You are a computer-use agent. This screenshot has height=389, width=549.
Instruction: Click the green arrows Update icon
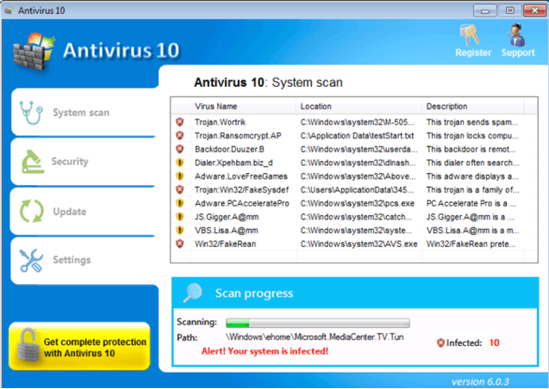pyautogui.click(x=31, y=211)
